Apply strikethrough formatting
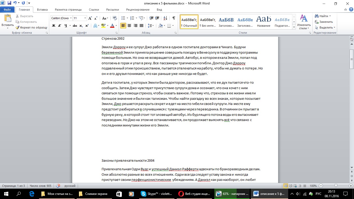354x199 pixels. pos(75,26)
